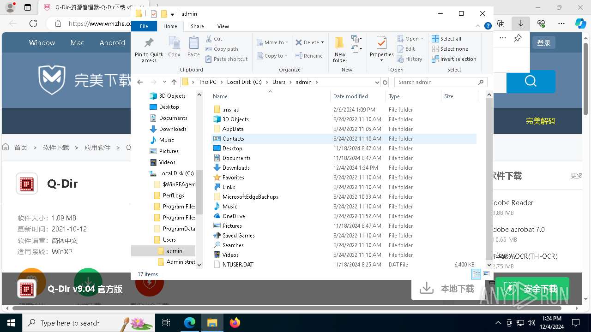Select the Saved Games folder

point(238,236)
